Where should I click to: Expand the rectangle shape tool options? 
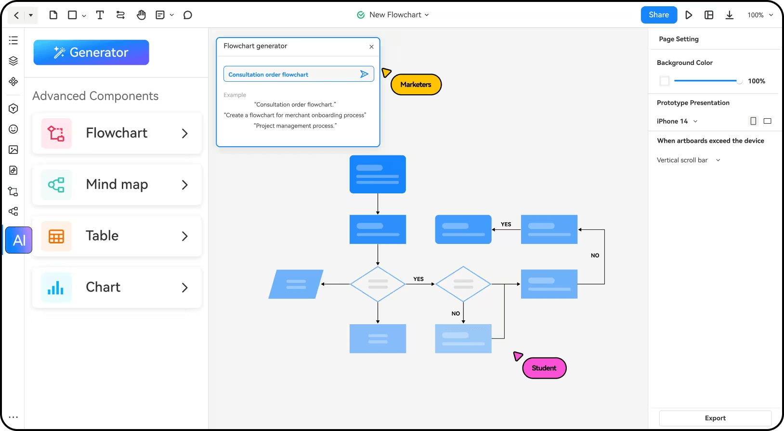84,15
